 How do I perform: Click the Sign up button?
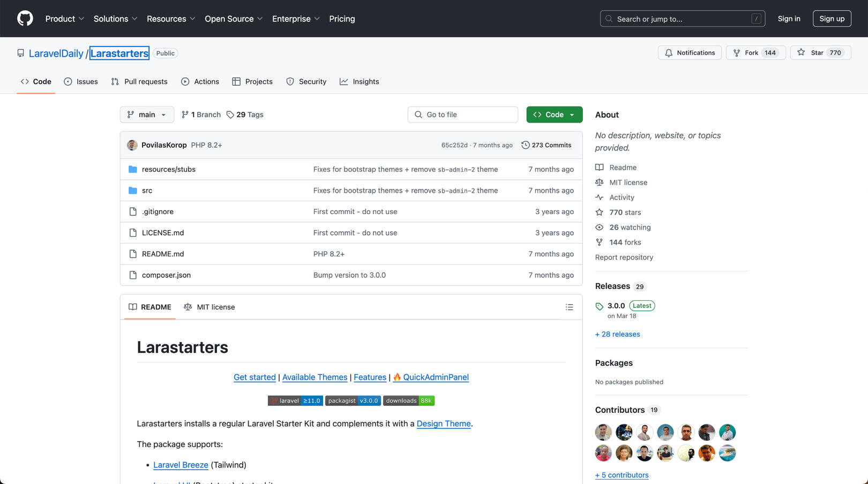coord(832,19)
